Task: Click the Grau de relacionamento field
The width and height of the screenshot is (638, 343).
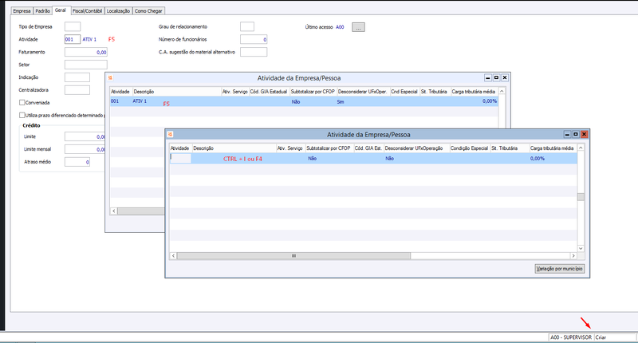Action: [247, 26]
